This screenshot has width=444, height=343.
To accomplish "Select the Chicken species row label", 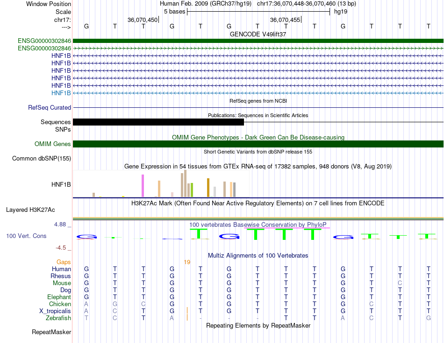I will [60, 304].
